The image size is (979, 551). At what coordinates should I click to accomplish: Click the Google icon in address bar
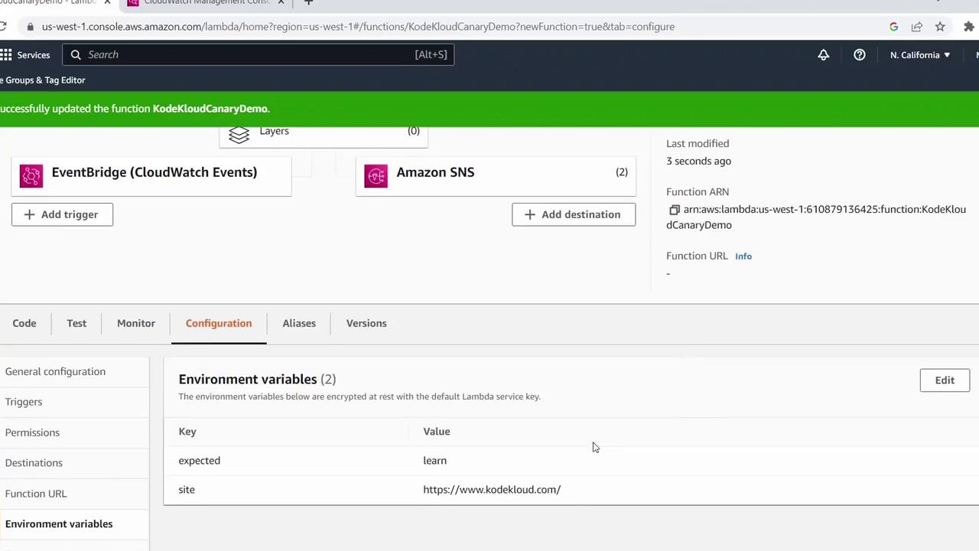pos(893,27)
